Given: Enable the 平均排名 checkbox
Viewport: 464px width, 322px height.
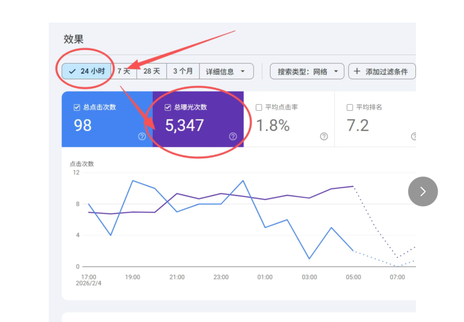Looking at the screenshot, I should pyautogui.click(x=350, y=108).
